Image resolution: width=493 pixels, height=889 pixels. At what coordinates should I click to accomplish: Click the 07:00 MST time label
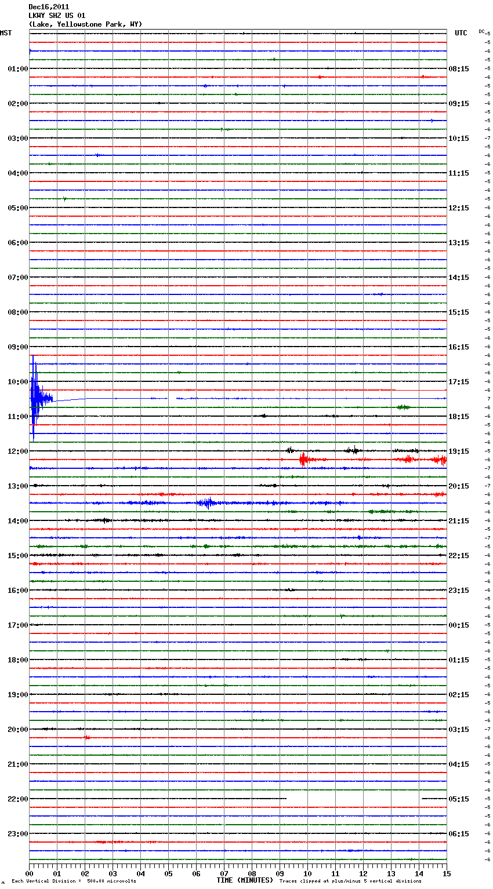pyautogui.click(x=17, y=278)
